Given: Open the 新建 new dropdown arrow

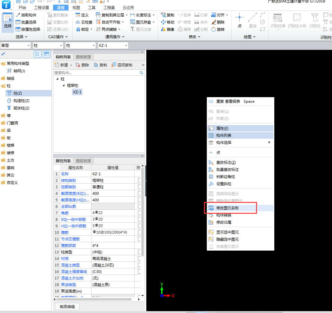Looking at the screenshot, I should pos(71,65).
